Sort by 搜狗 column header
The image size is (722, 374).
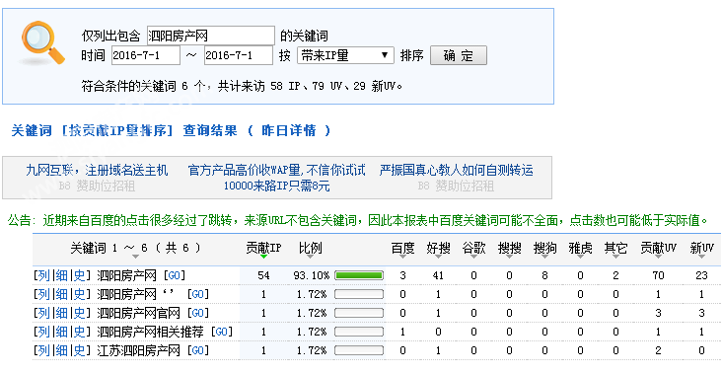pyautogui.click(x=544, y=249)
